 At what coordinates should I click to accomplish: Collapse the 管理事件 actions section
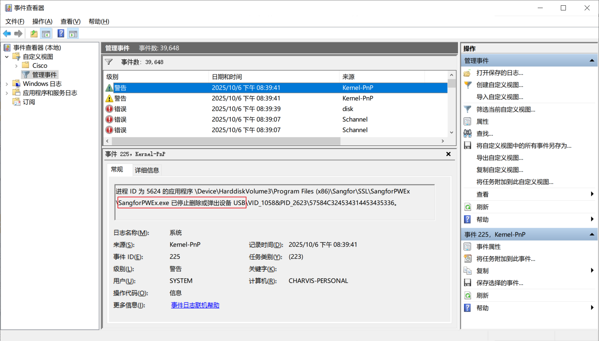[x=592, y=61]
